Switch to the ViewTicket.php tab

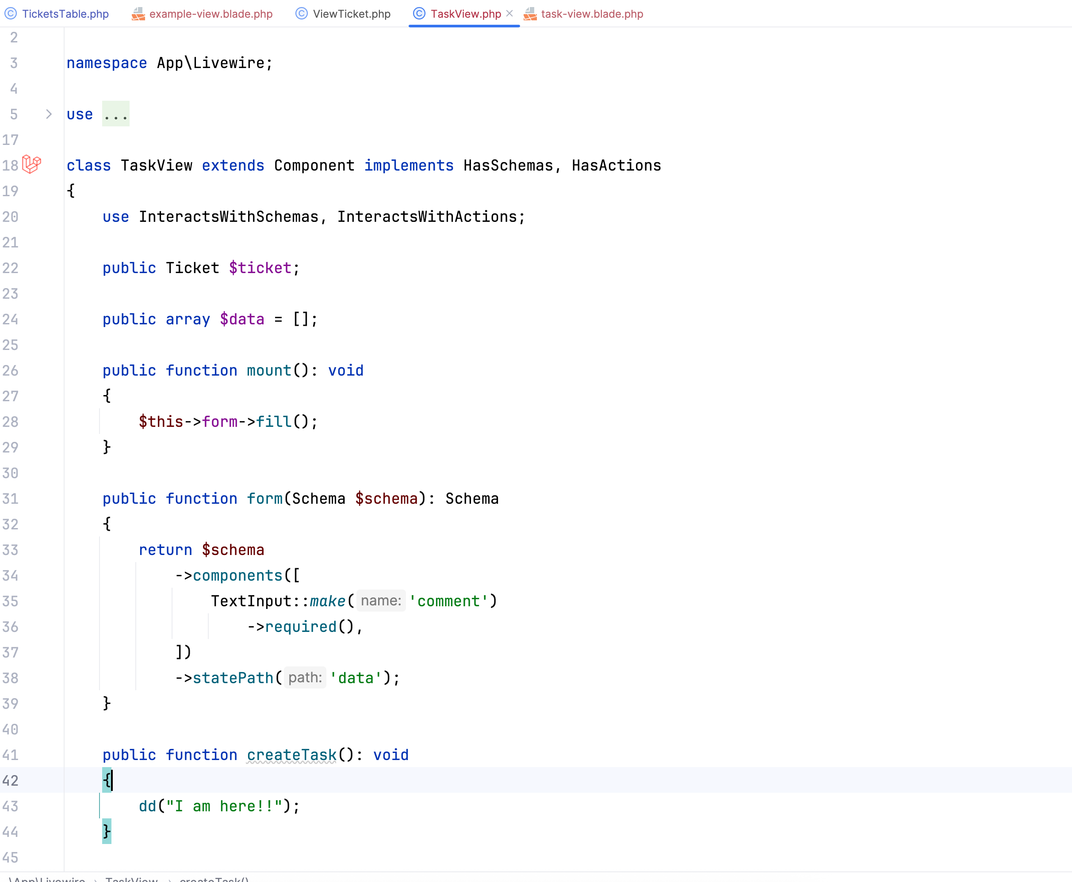coord(352,14)
